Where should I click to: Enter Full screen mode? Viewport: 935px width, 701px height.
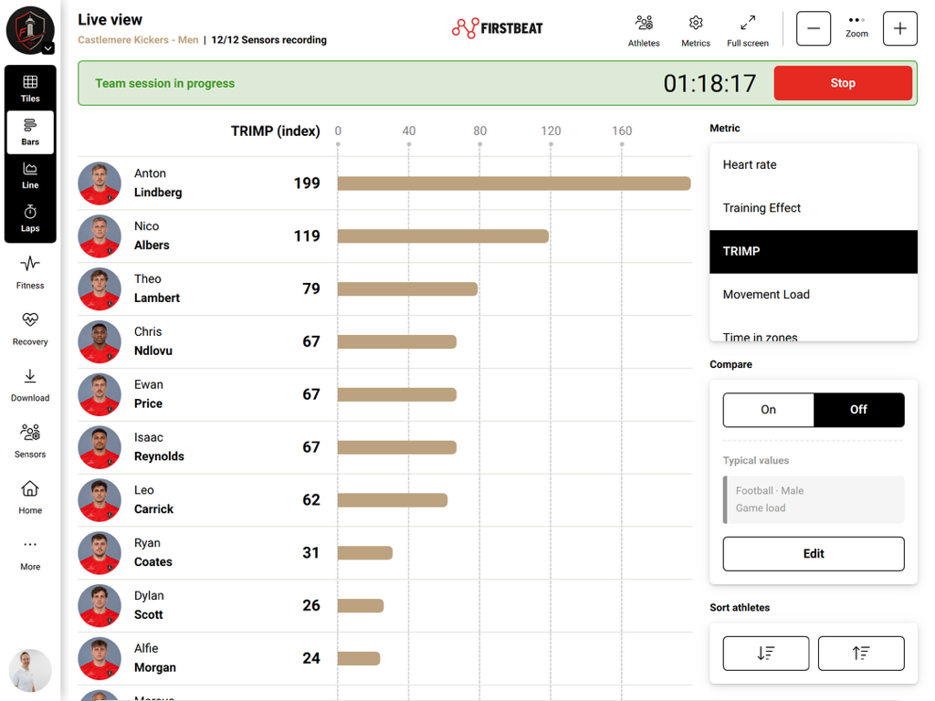pos(747,31)
